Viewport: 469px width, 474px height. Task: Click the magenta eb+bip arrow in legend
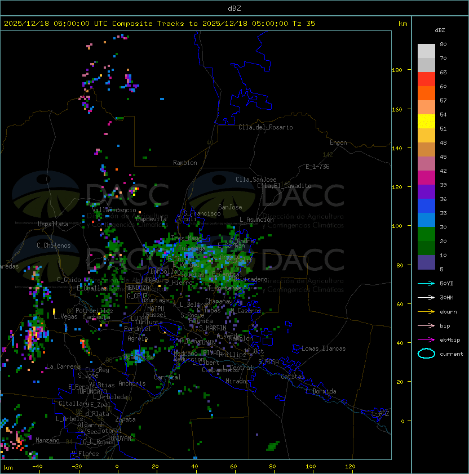[x=426, y=340]
